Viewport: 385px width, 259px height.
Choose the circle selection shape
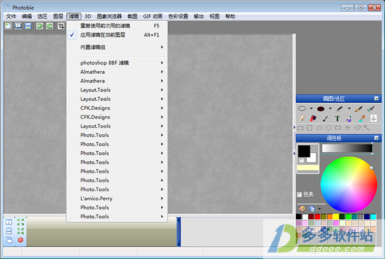[x=329, y=128]
